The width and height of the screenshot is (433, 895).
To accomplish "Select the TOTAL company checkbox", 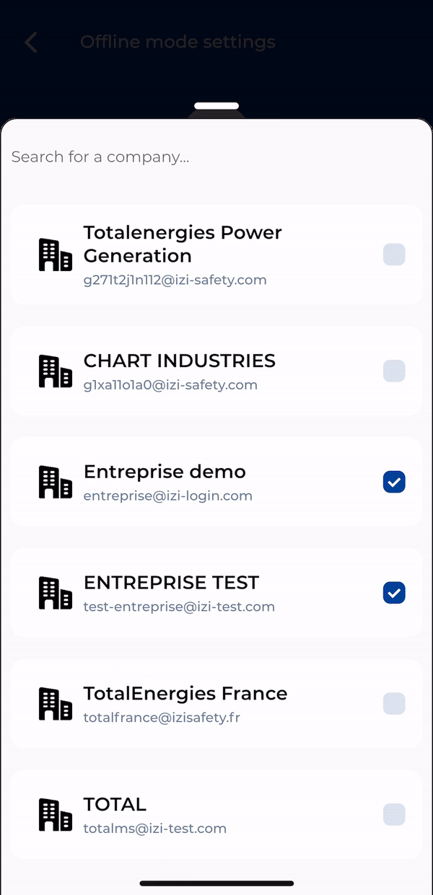I will (x=394, y=815).
